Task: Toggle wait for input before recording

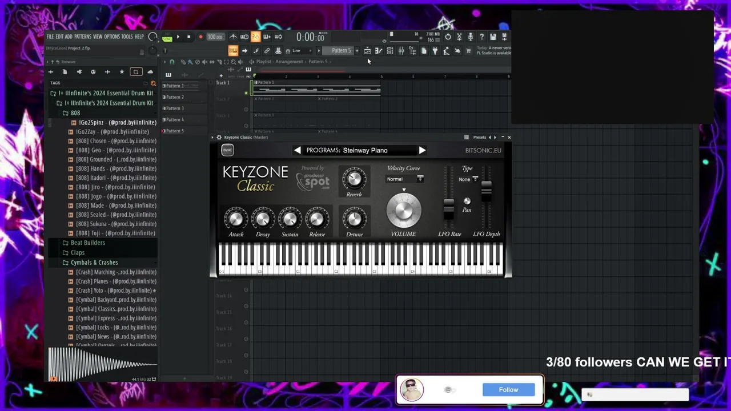Action: point(244,37)
